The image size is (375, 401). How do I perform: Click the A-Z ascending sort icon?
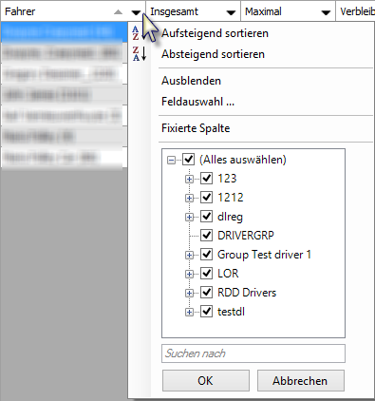(x=139, y=33)
